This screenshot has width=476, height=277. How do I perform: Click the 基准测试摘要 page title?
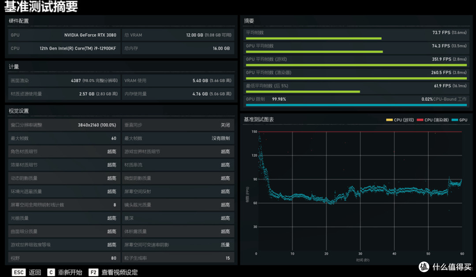pyautogui.click(x=41, y=6)
